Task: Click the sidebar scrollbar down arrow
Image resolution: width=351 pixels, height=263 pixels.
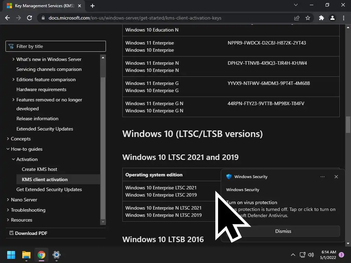Action: (103, 222)
